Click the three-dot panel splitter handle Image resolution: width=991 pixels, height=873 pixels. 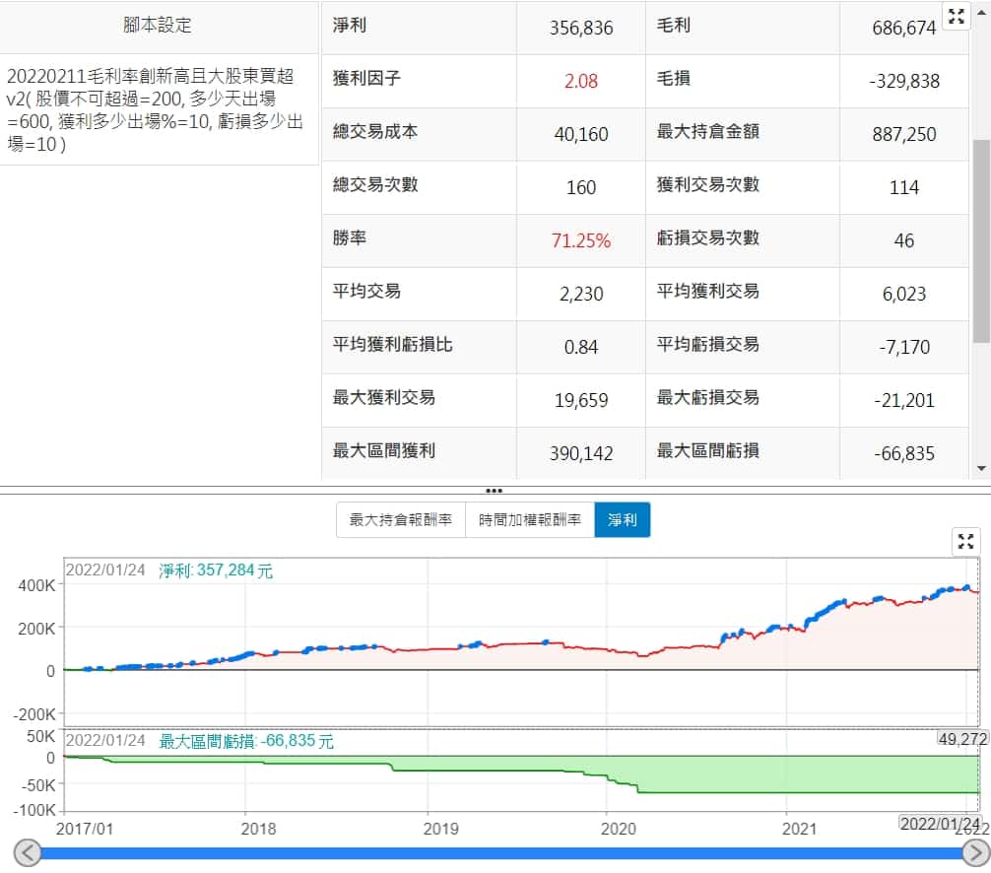tap(495, 491)
